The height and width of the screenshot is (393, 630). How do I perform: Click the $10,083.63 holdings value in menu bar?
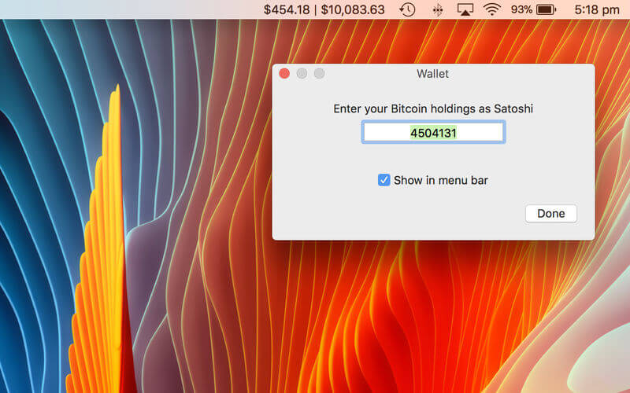pyautogui.click(x=352, y=9)
